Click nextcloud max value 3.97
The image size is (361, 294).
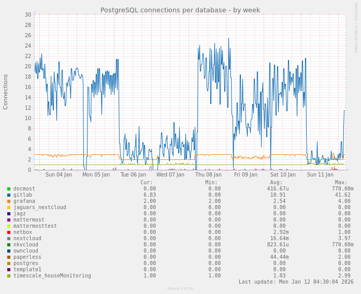(x=344, y=238)
